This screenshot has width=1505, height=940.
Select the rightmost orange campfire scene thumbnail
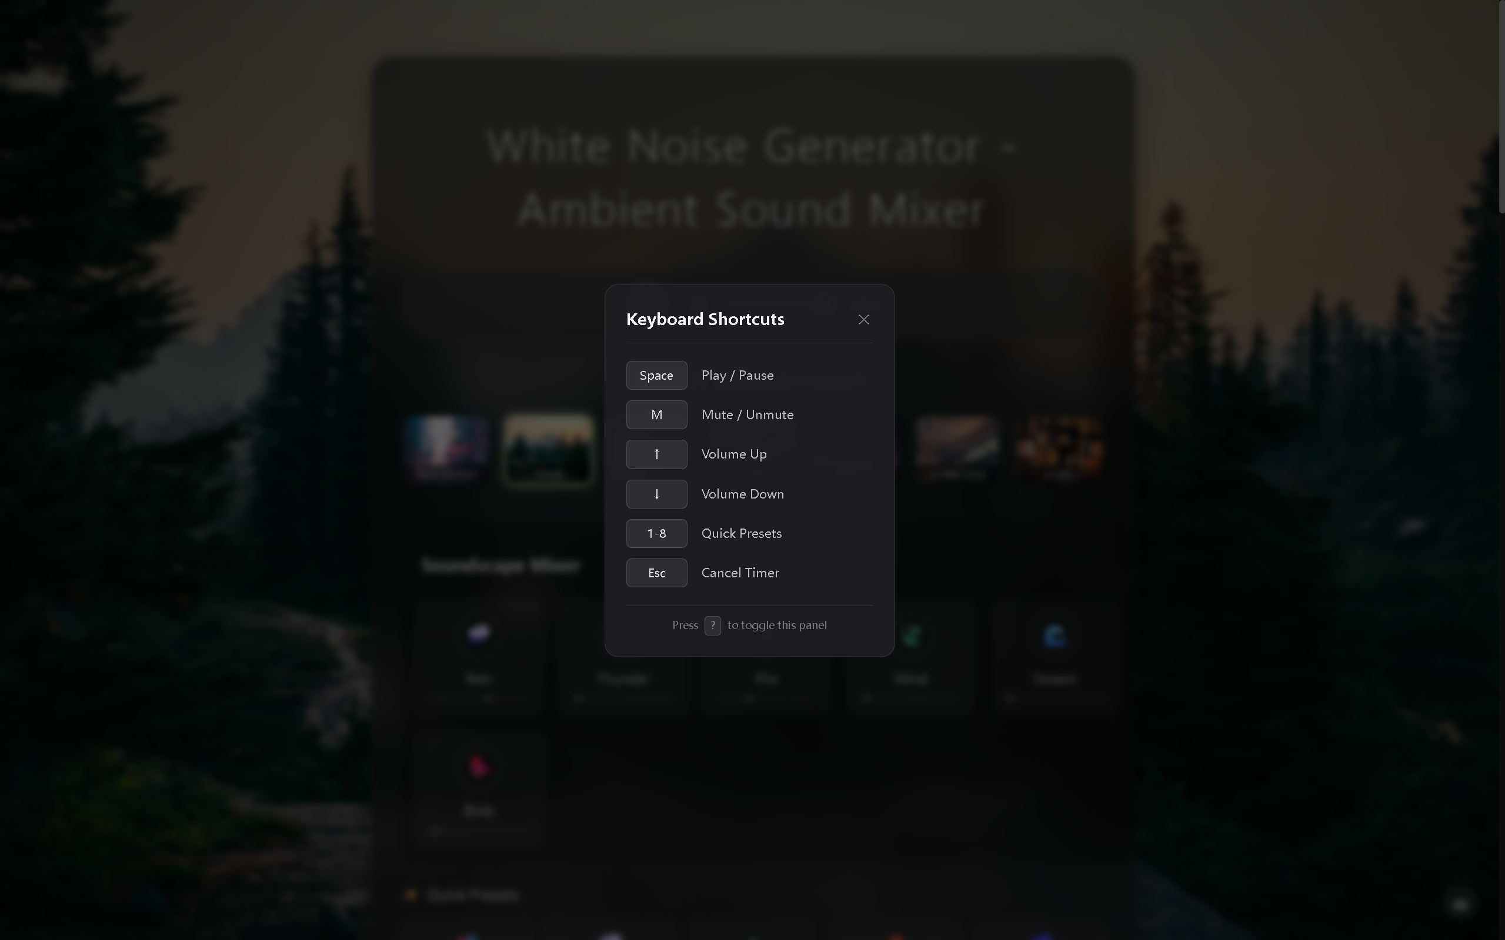(x=1060, y=447)
